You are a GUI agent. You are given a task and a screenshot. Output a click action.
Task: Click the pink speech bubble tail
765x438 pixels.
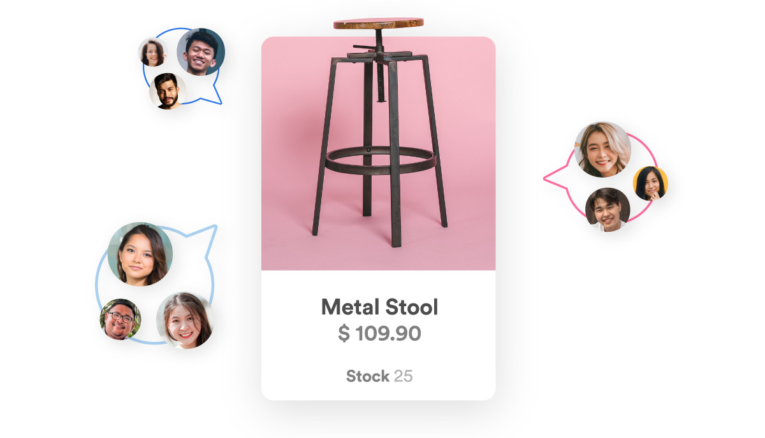click(x=556, y=178)
